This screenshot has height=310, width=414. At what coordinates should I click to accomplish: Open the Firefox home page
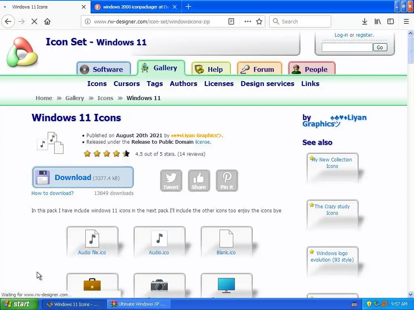coord(47,21)
